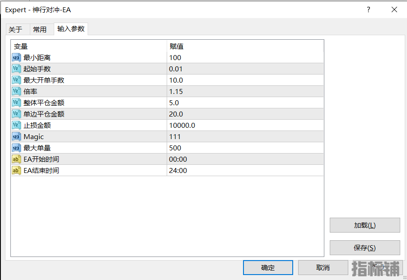Screen dimensions: 407x280
Task: Select the 止损金额 variable name
Action: click(x=37, y=126)
